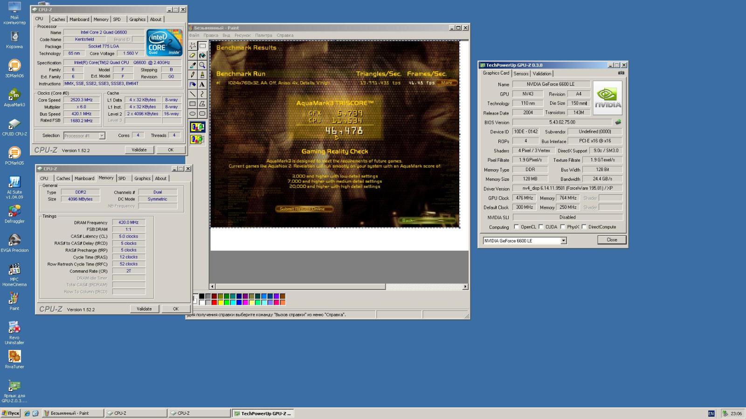The image size is (746, 419).
Task: Open Graphics tab in top CPU-Z window
Action: [x=137, y=19]
